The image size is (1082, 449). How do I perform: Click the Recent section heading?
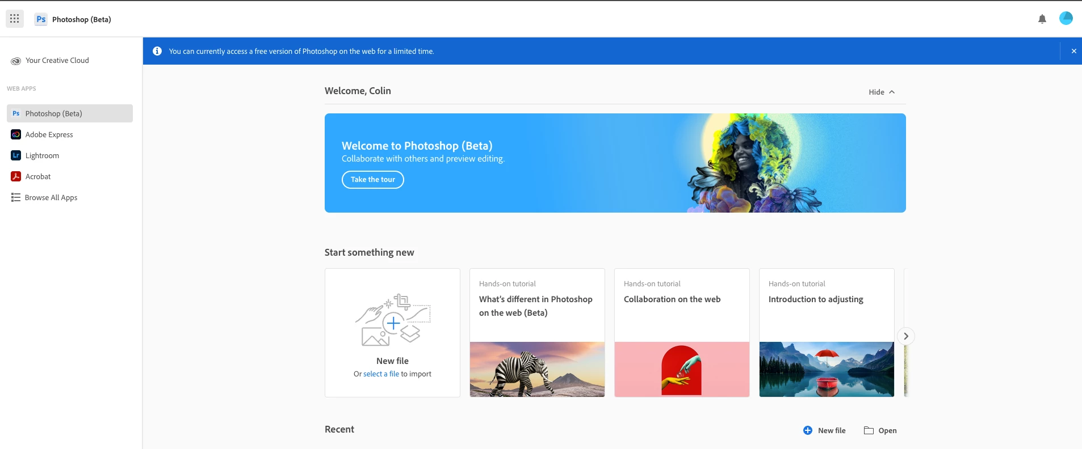coord(339,429)
